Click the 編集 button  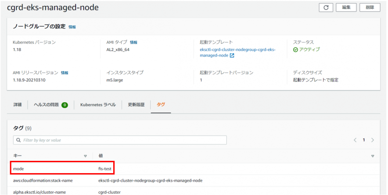(346, 7)
